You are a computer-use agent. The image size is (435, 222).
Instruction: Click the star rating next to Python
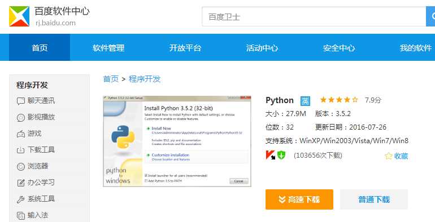[339, 100]
